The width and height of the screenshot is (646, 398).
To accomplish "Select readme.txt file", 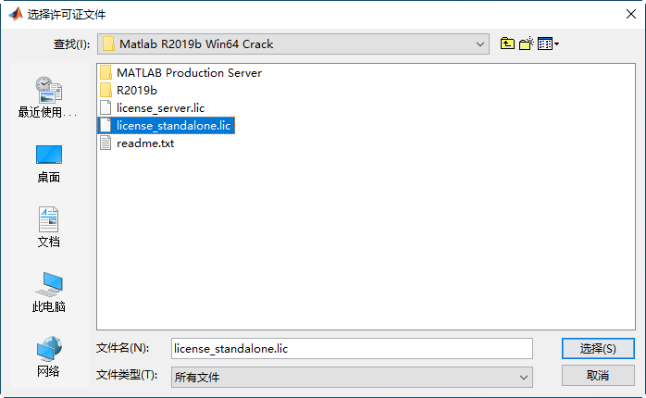I will click(x=137, y=143).
